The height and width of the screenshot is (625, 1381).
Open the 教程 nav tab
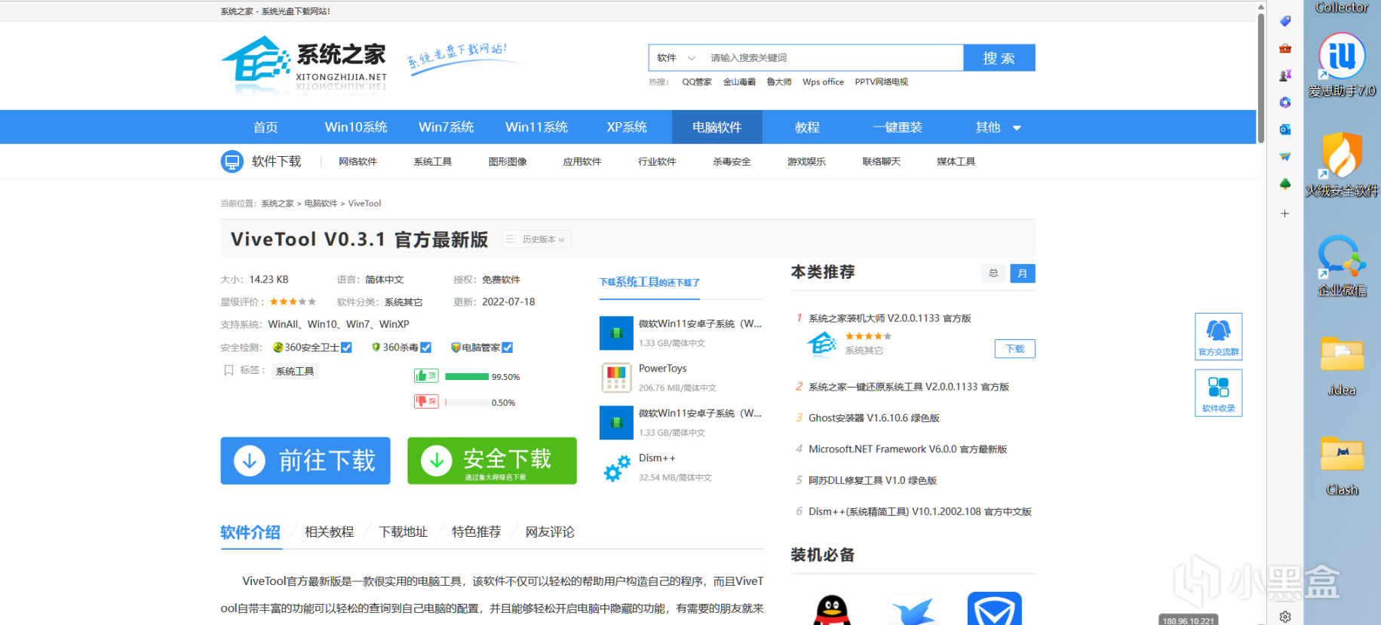807,127
